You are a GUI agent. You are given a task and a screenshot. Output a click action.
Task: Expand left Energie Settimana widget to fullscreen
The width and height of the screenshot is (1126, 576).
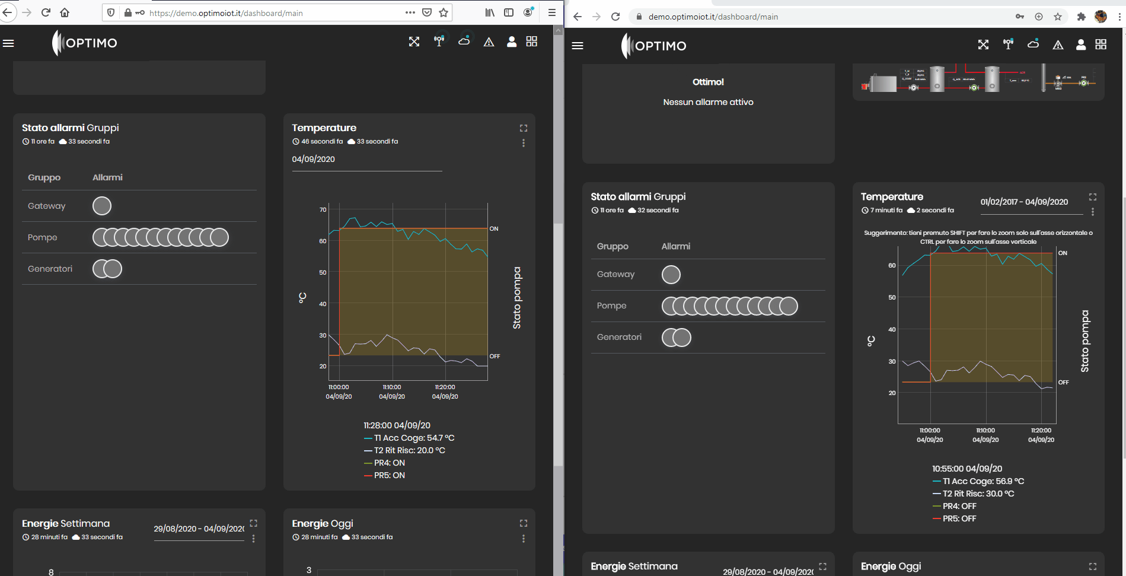[254, 523]
